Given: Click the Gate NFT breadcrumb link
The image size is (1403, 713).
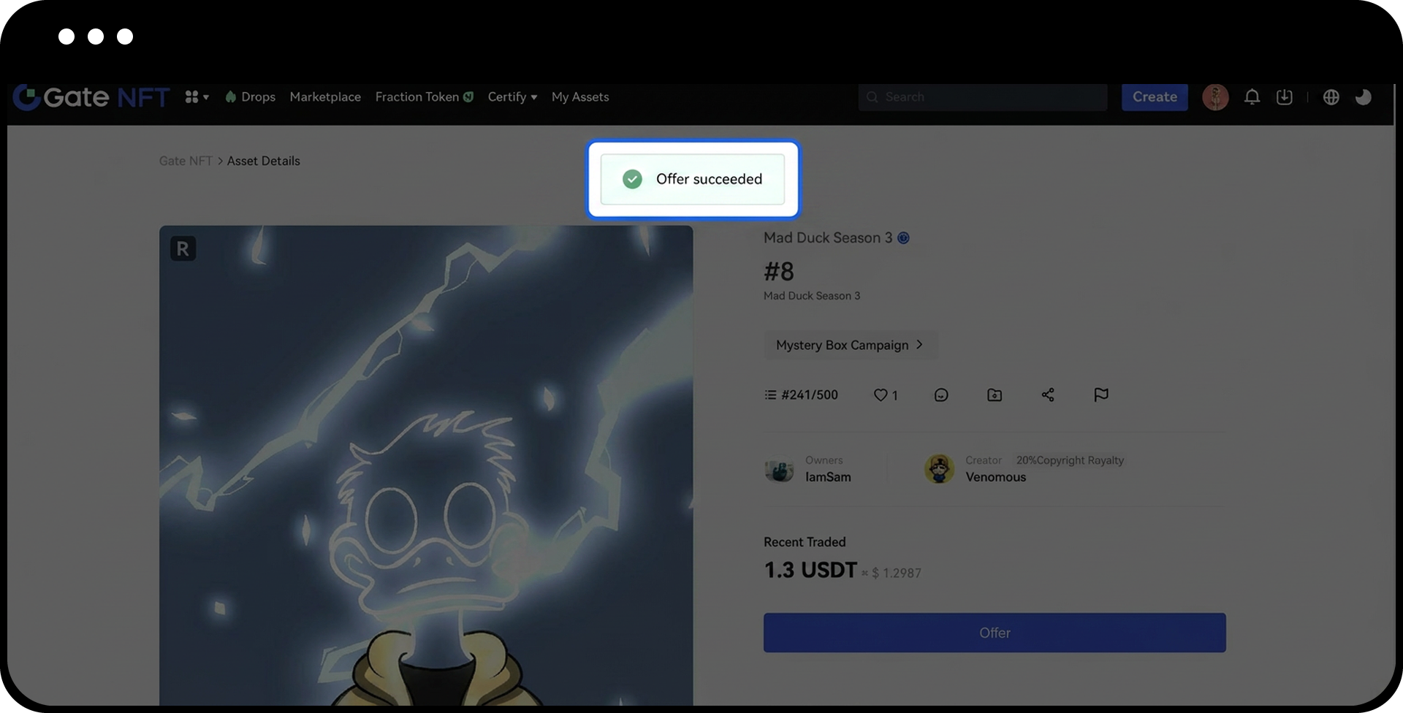Looking at the screenshot, I should pos(186,161).
